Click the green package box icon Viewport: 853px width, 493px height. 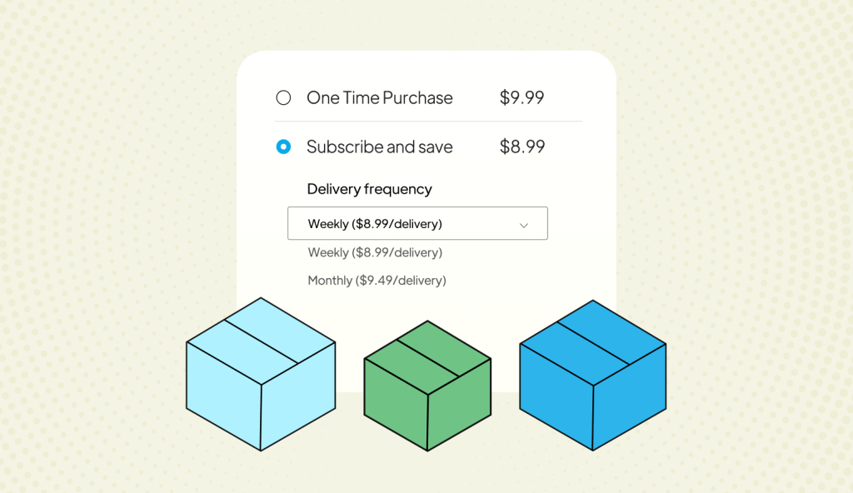[x=427, y=386]
